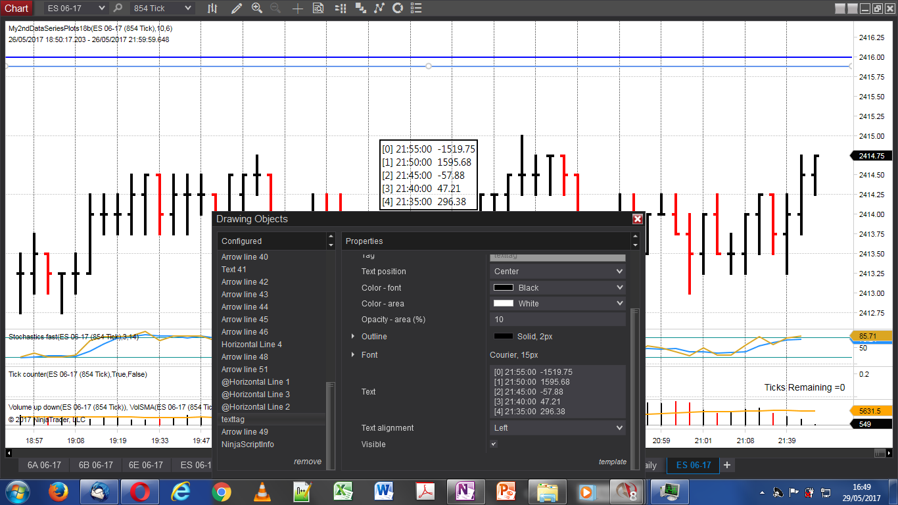Image resolution: width=898 pixels, height=505 pixels.
Task: Click scroll-down arrow in Properties header
Action: 635,245
